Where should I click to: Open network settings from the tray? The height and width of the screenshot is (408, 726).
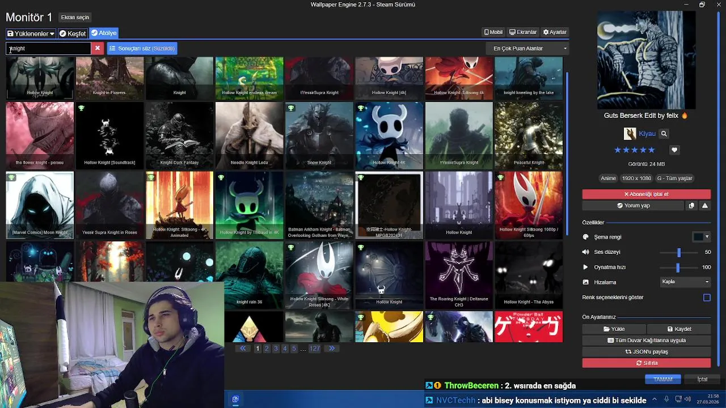pyautogui.click(x=679, y=399)
